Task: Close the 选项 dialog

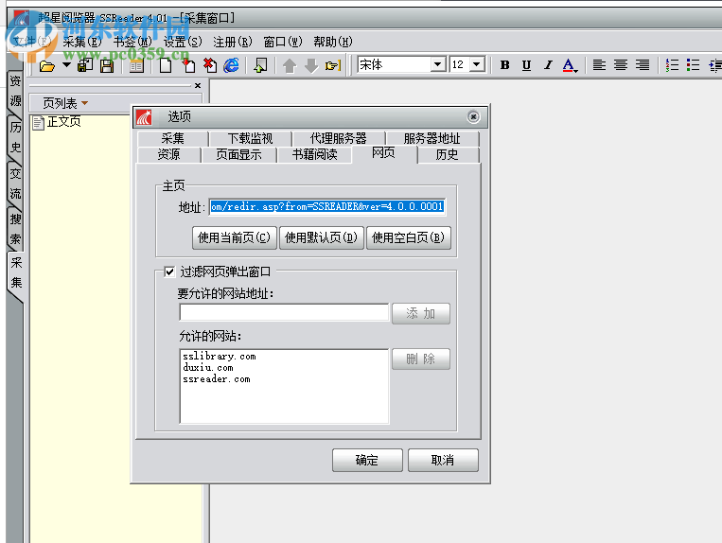Action: tap(473, 117)
